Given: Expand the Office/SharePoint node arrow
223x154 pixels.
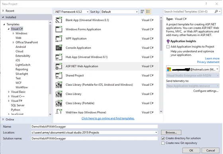Looking at the screenshot, I should coord(13,42).
